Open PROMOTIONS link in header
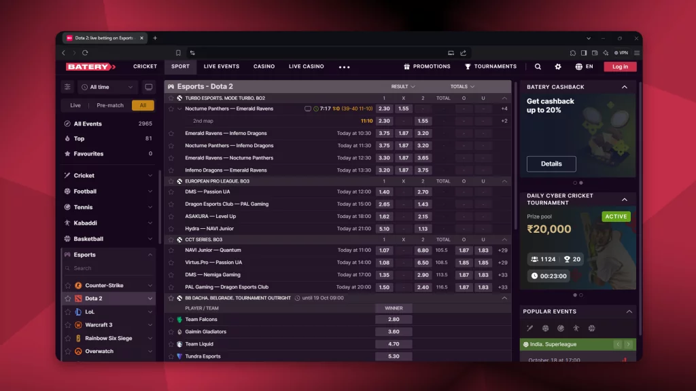The width and height of the screenshot is (696, 391). tap(427, 67)
